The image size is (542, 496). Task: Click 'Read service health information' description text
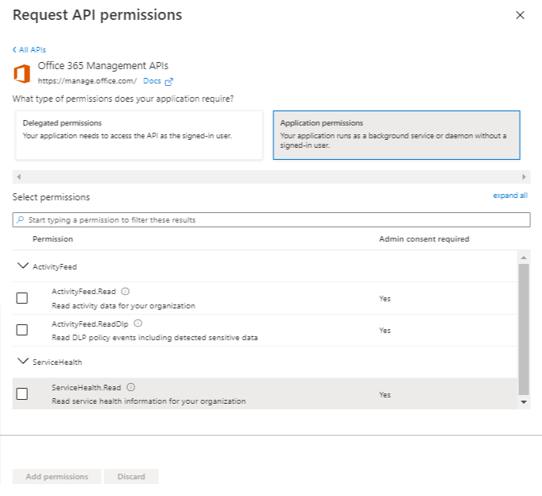pos(149,401)
